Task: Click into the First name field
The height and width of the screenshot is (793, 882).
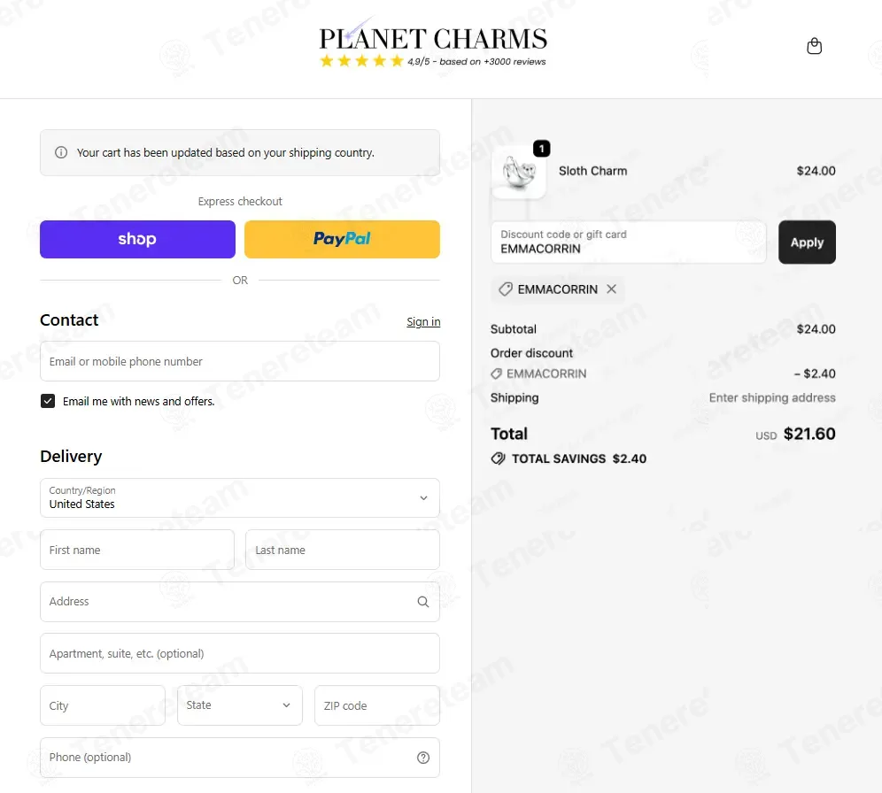Action: point(137,550)
